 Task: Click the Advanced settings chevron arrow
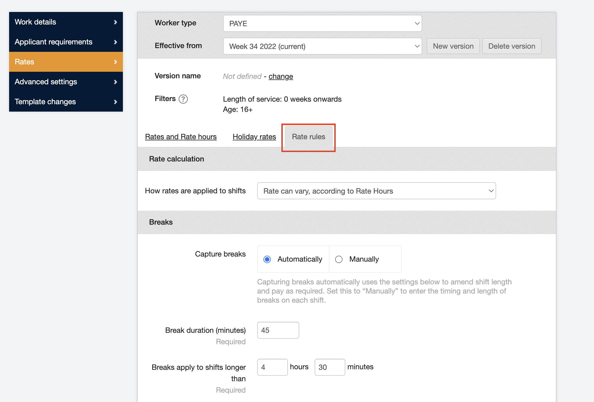click(x=115, y=82)
